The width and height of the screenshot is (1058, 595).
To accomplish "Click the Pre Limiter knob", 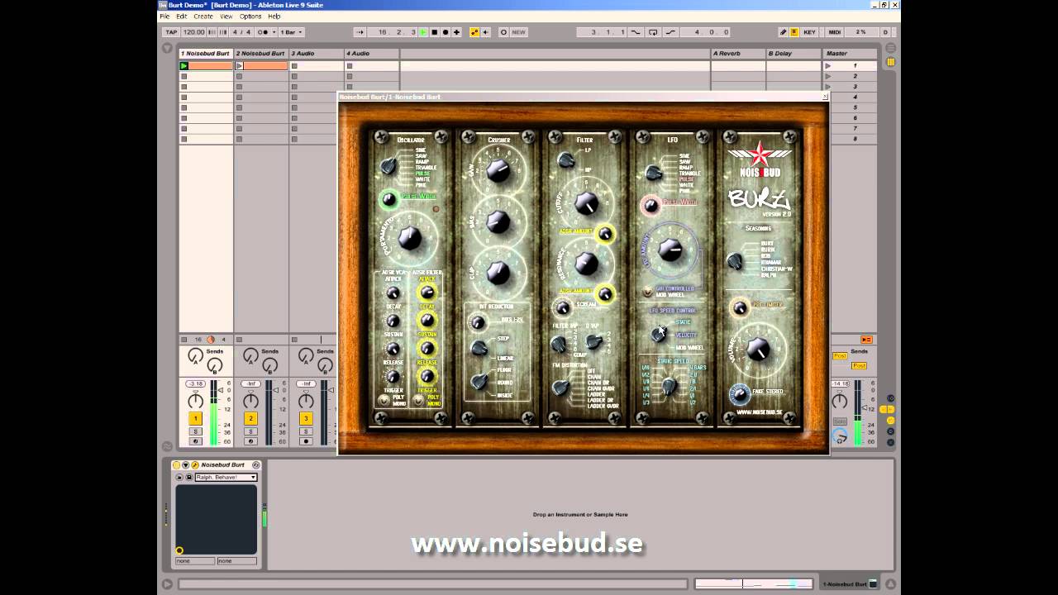I will (x=741, y=308).
